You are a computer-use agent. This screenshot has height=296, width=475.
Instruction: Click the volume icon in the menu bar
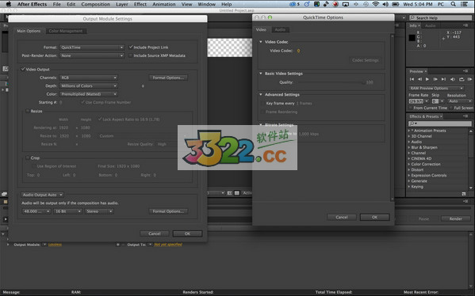point(385,4)
